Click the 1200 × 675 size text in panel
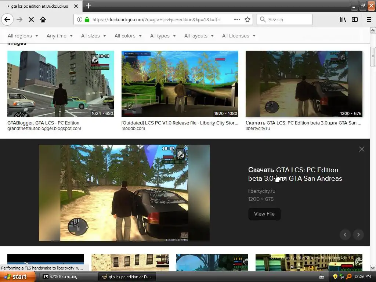The image size is (376, 282). pos(261,199)
